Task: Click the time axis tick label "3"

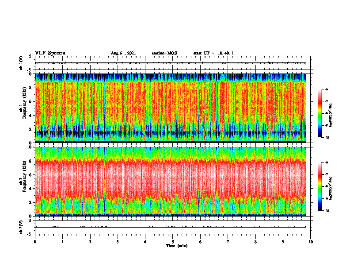Action: (118, 242)
